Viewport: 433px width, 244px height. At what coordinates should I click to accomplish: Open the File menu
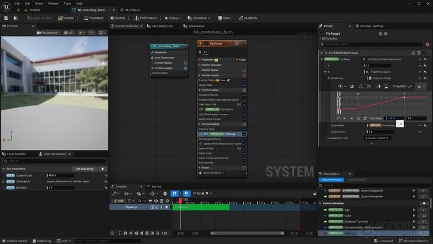tap(17, 4)
